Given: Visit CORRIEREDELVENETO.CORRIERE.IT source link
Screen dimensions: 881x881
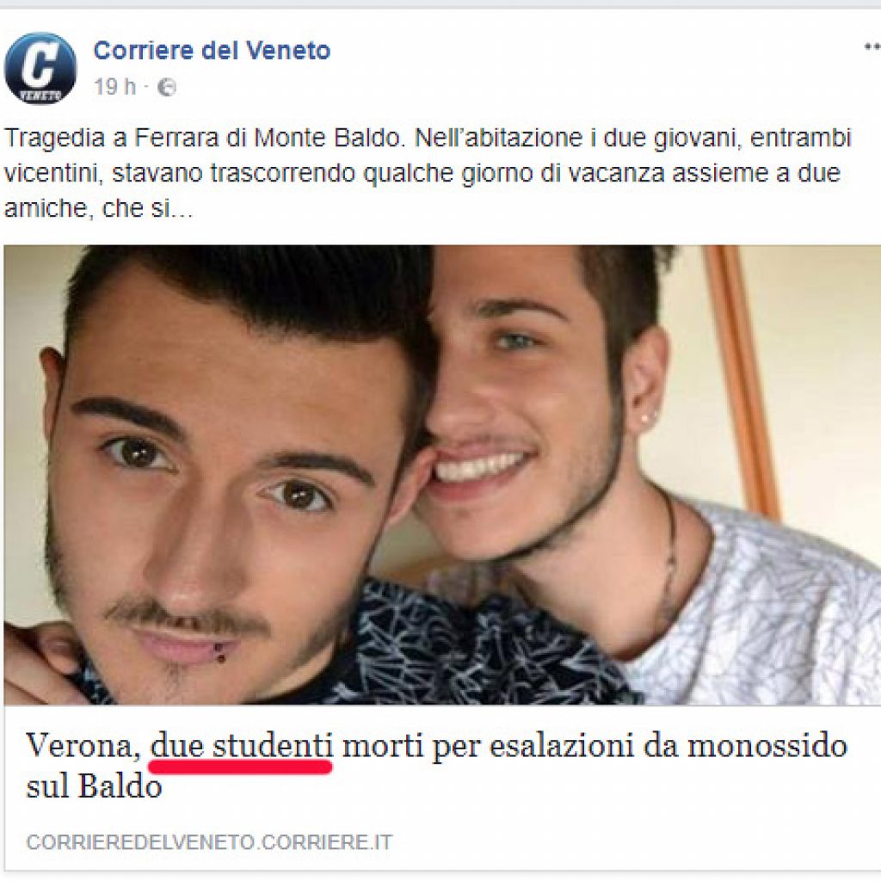Looking at the screenshot, I should coord(209,842).
